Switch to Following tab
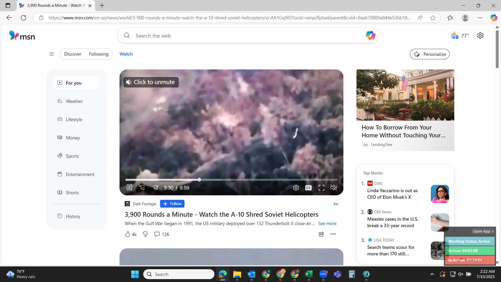The width and height of the screenshot is (501, 282). (x=99, y=54)
